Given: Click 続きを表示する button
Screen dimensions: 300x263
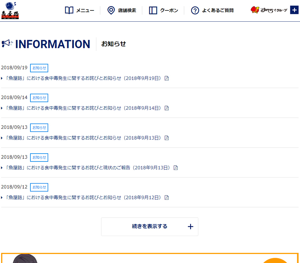Looking at the screenshot, I should [x=150, y=227].
